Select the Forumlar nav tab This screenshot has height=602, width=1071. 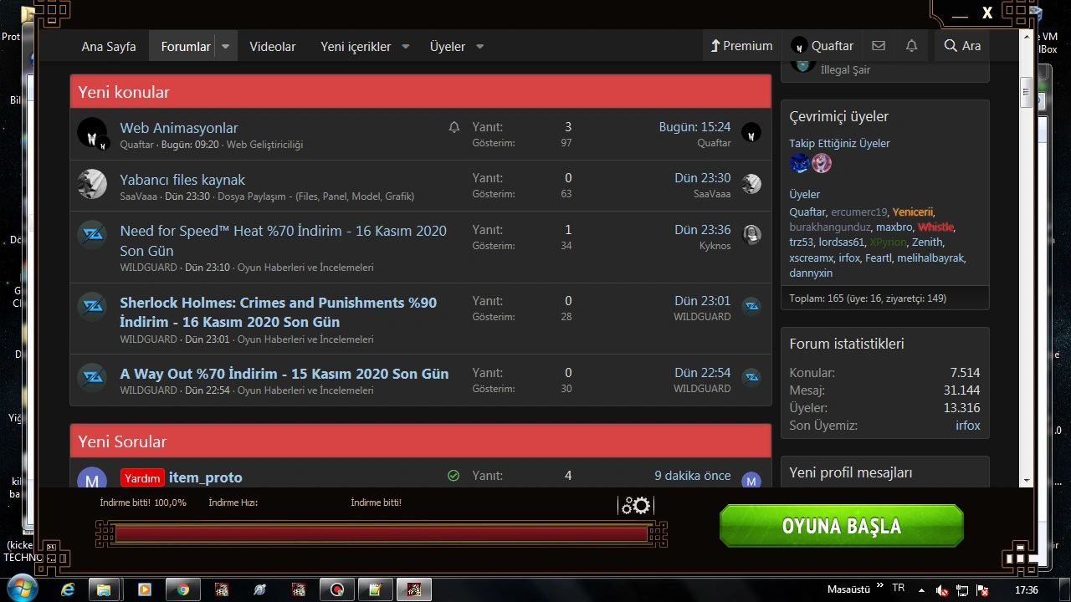click(186, 46)
